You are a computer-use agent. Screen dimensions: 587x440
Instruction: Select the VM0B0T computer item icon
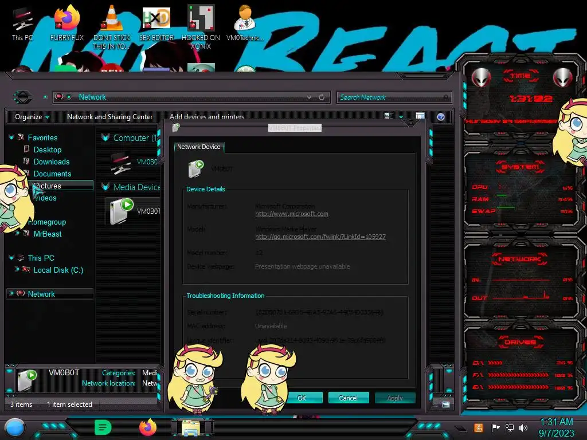120,163
